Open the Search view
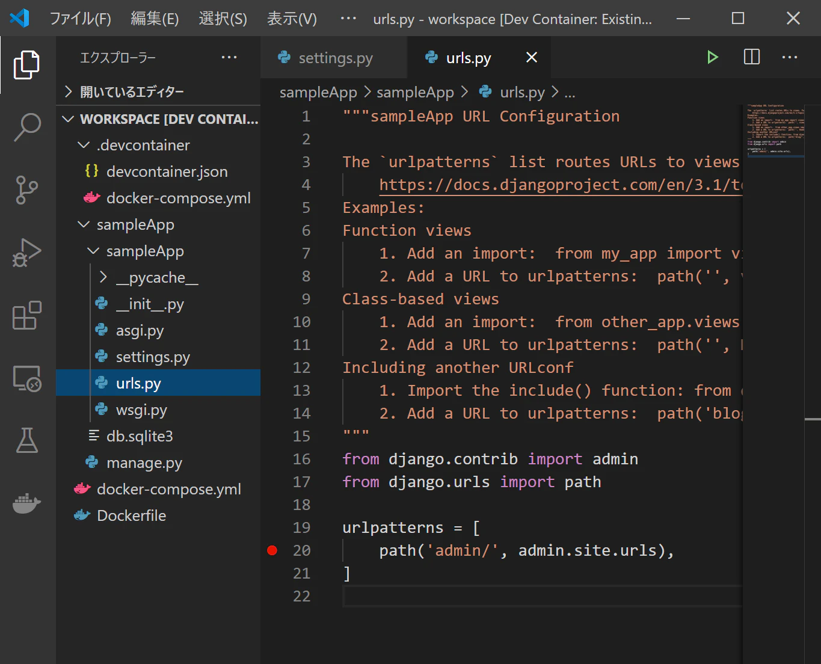Image resolution: width=821 pixels, height=664 pixels. pos(27,128)
